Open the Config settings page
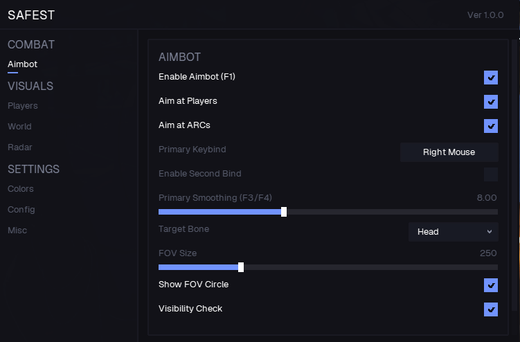Viewport: 520px width, 342px height. pyautogui.click(x=21, y=210)
